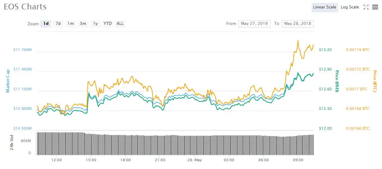Screen dimensions: 382x169
Task: Toggle the Market Cap series label
Action: point(7,81)
